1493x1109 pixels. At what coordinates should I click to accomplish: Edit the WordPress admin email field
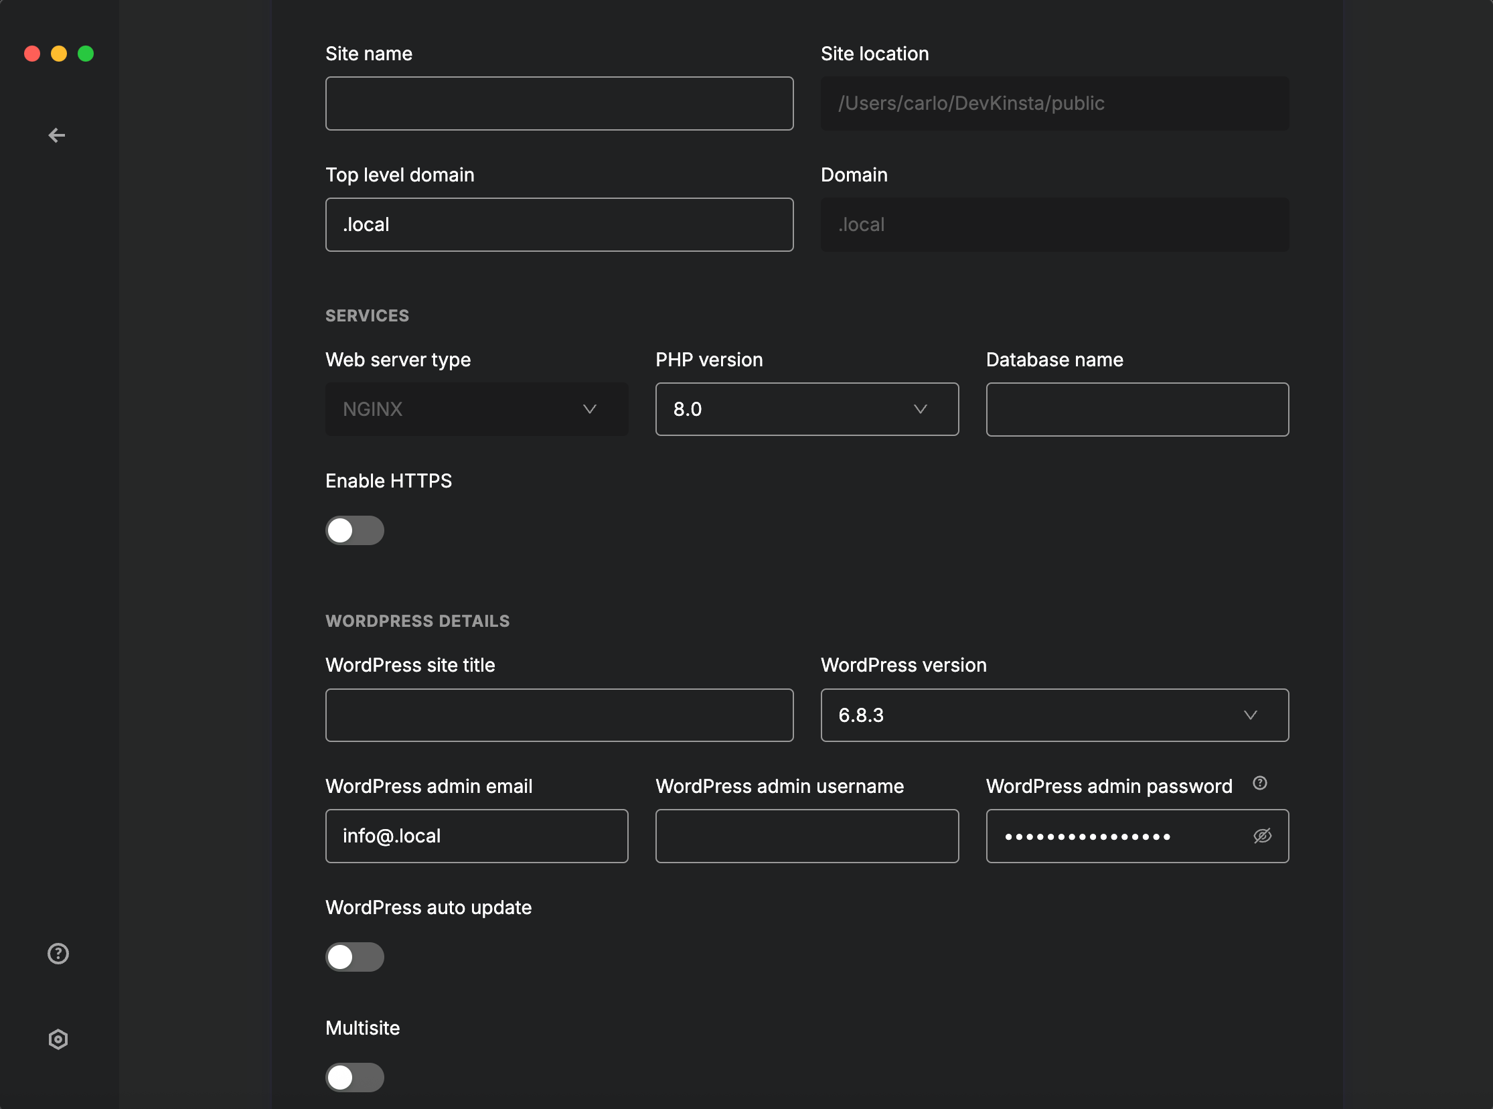point(476,836)
